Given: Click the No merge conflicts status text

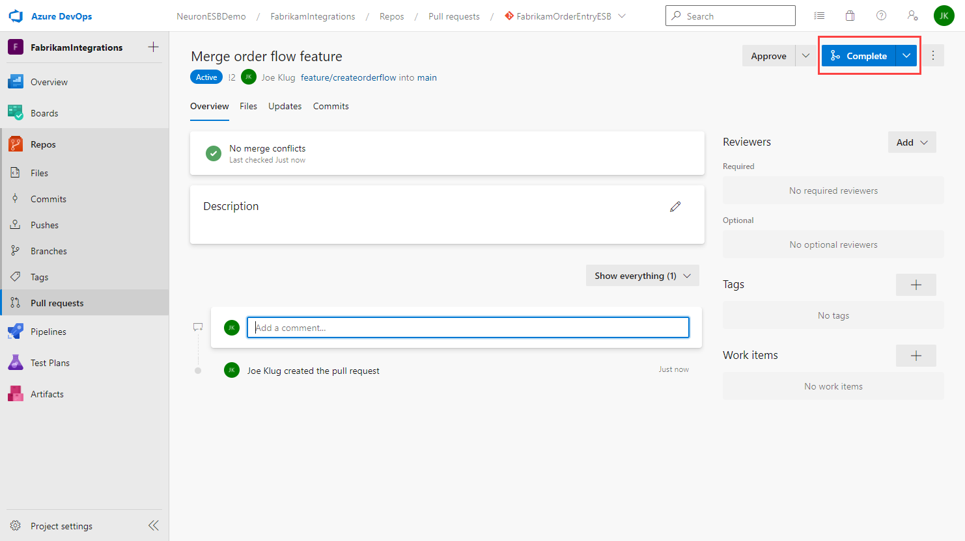Looking at the screenshot, I should point(268,148).
